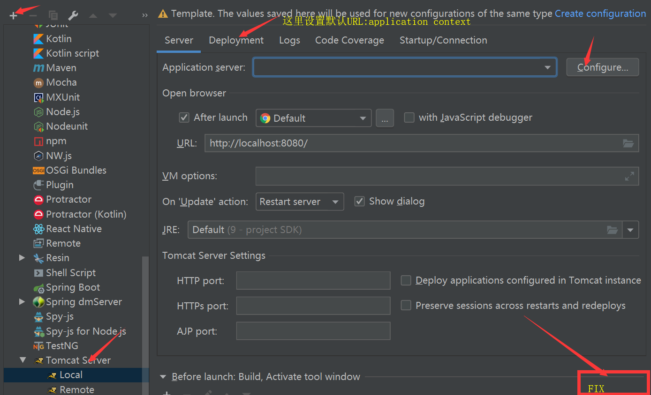
Task: Select the MXUnit icon
Action: [38, 97]
